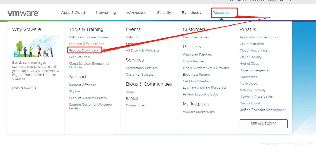This screenshot has width=316, height=148.
Task: Go to Product Downloads
Action: click(x=84, y=50)
